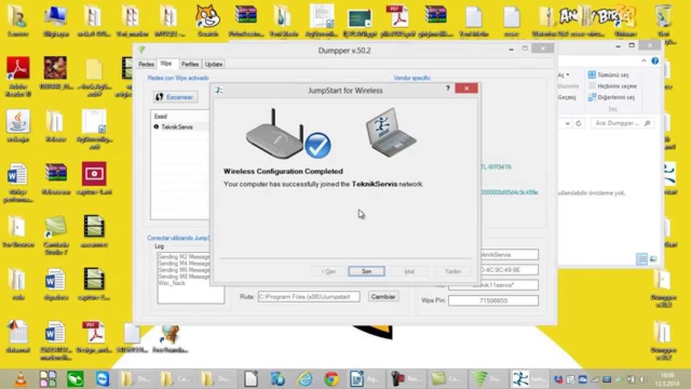691x389 pixels.
Task: Click the JumpStart help question mark
Action: (448, 89)
